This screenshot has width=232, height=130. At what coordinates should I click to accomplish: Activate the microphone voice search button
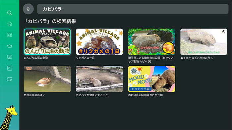coord(28,9)
